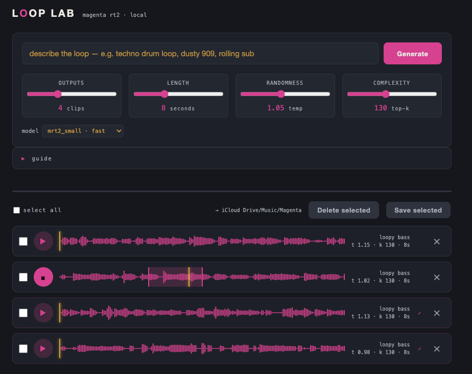
Task: Check the fourth clip's checkbox
Action: [23, 348]
